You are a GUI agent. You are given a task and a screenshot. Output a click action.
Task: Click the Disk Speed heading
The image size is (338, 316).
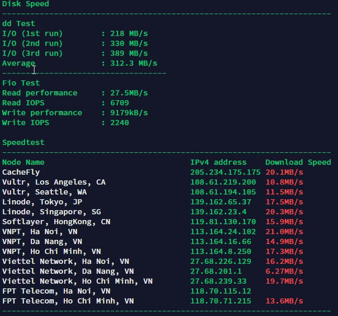pos(26,4)
